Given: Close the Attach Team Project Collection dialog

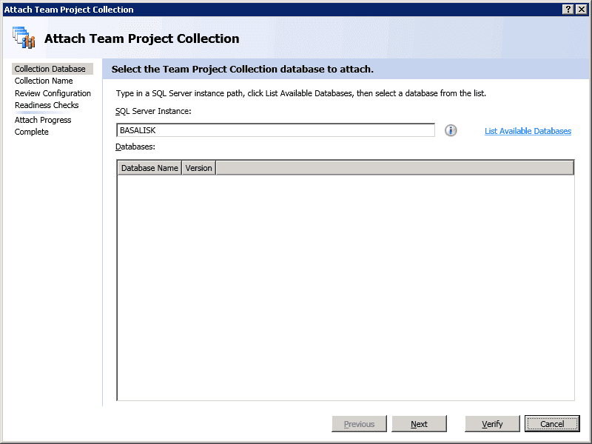Looking at the screenshot, I should click(x=581, y=9).
